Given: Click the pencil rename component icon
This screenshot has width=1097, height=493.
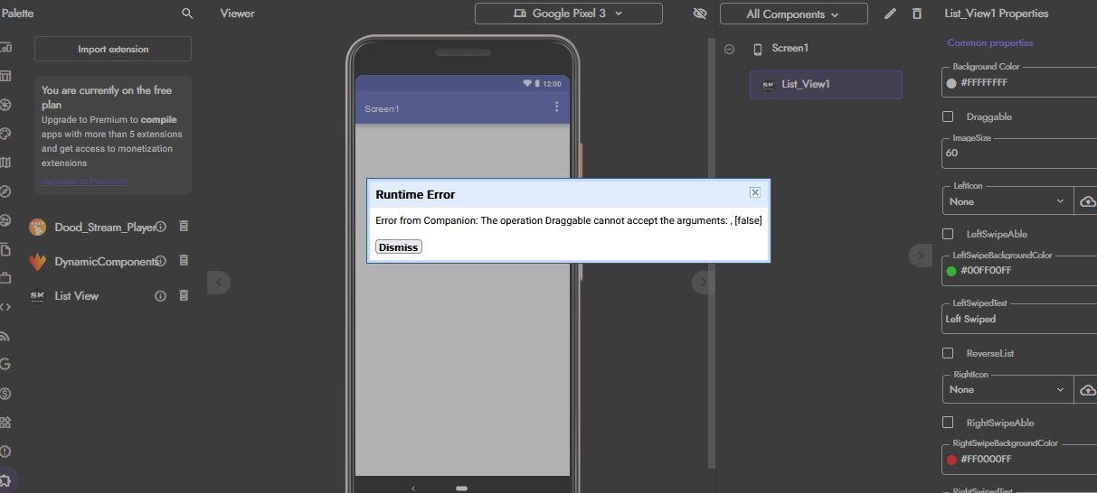Looking at the screenshot, I should point(890,14).
